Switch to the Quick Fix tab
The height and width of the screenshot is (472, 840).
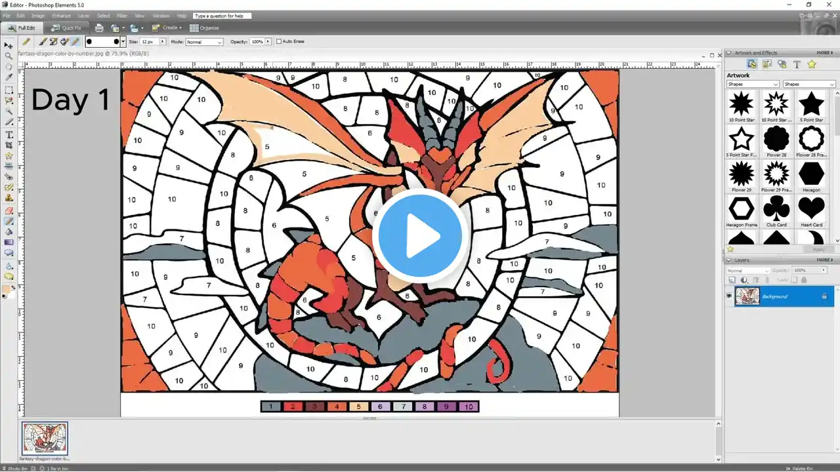point(66,28)
